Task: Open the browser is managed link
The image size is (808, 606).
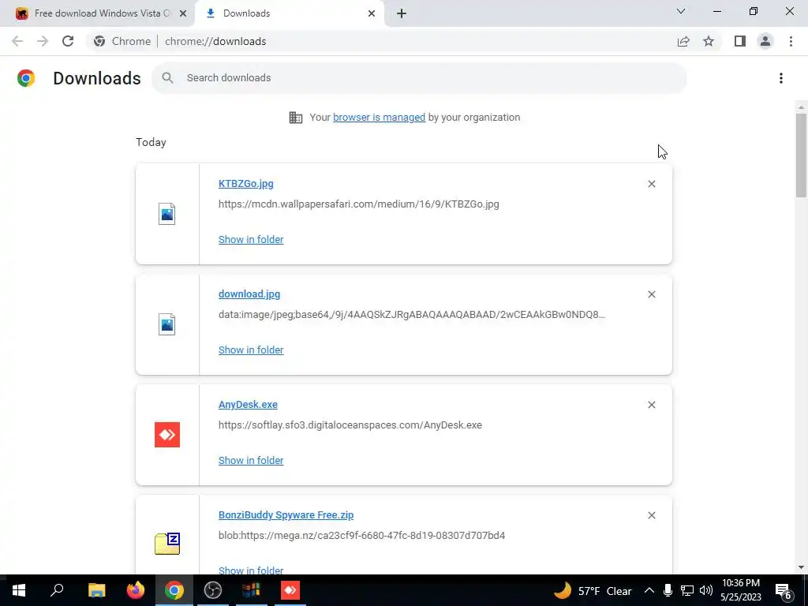Action: [380, 118]
